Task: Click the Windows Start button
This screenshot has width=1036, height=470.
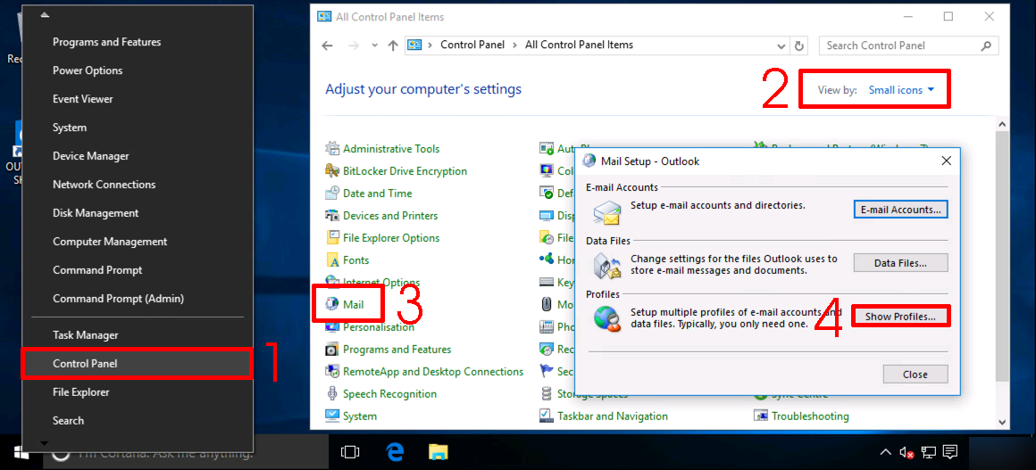Action: click(x=20, y=452)
